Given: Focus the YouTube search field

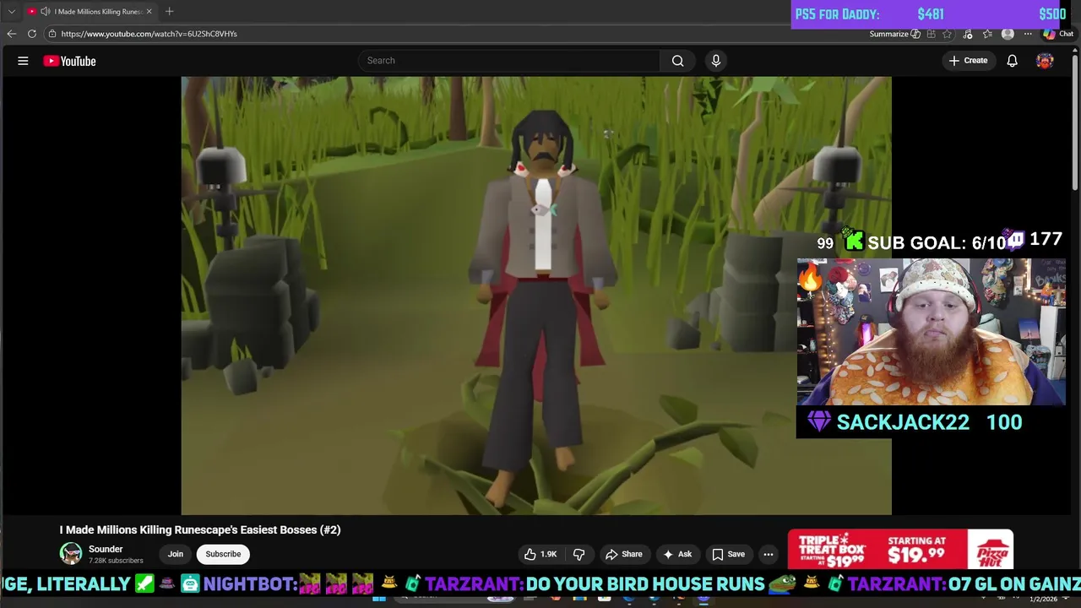Looking at the screenshot, I should point(508,61).
